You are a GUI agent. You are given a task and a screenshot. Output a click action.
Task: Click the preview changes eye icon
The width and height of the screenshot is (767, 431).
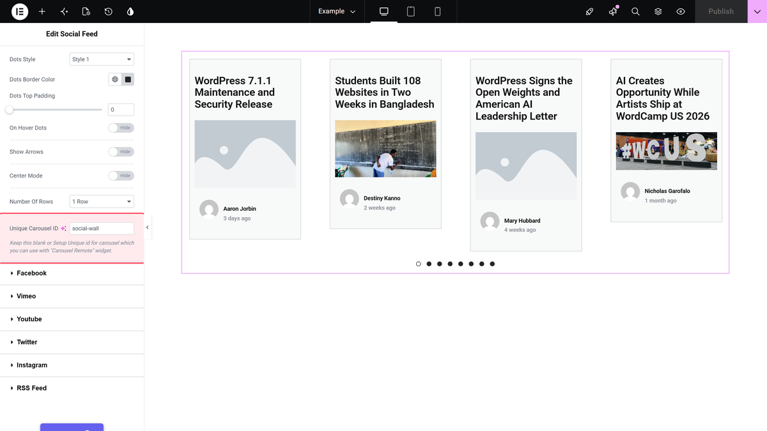tap(681, 11)
